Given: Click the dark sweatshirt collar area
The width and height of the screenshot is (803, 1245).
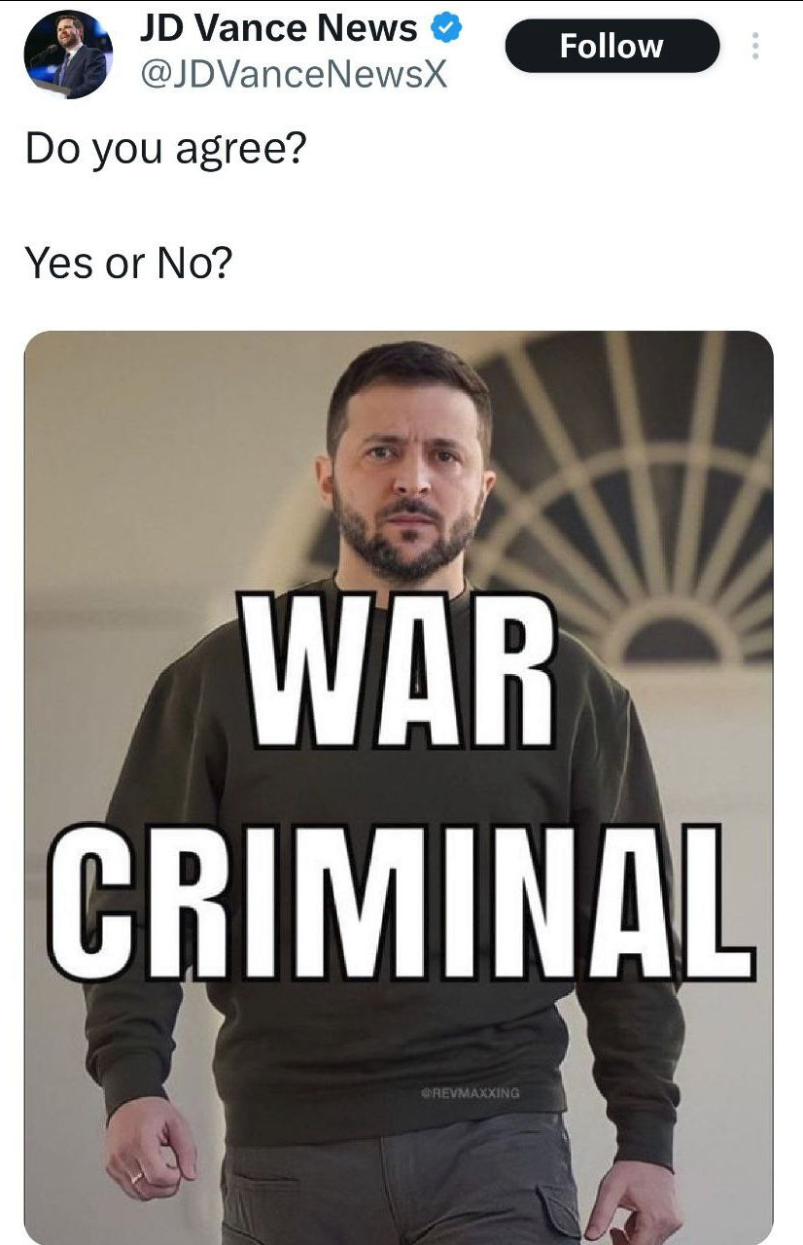Looking at the screenshot, I should 399,591.
